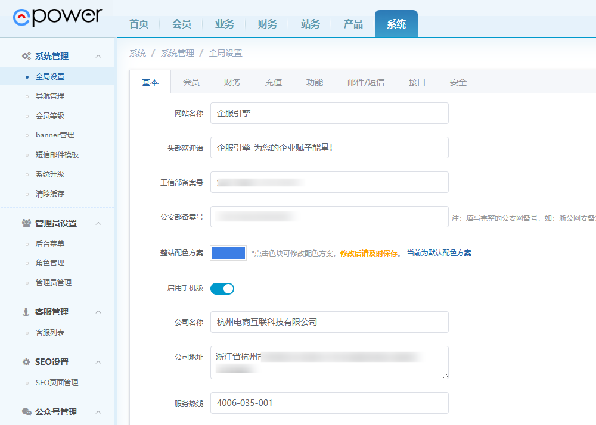The width and height of the screenshot is (596, 425).
Task: Click the 服务热线 input field
Action: point(329,403)
